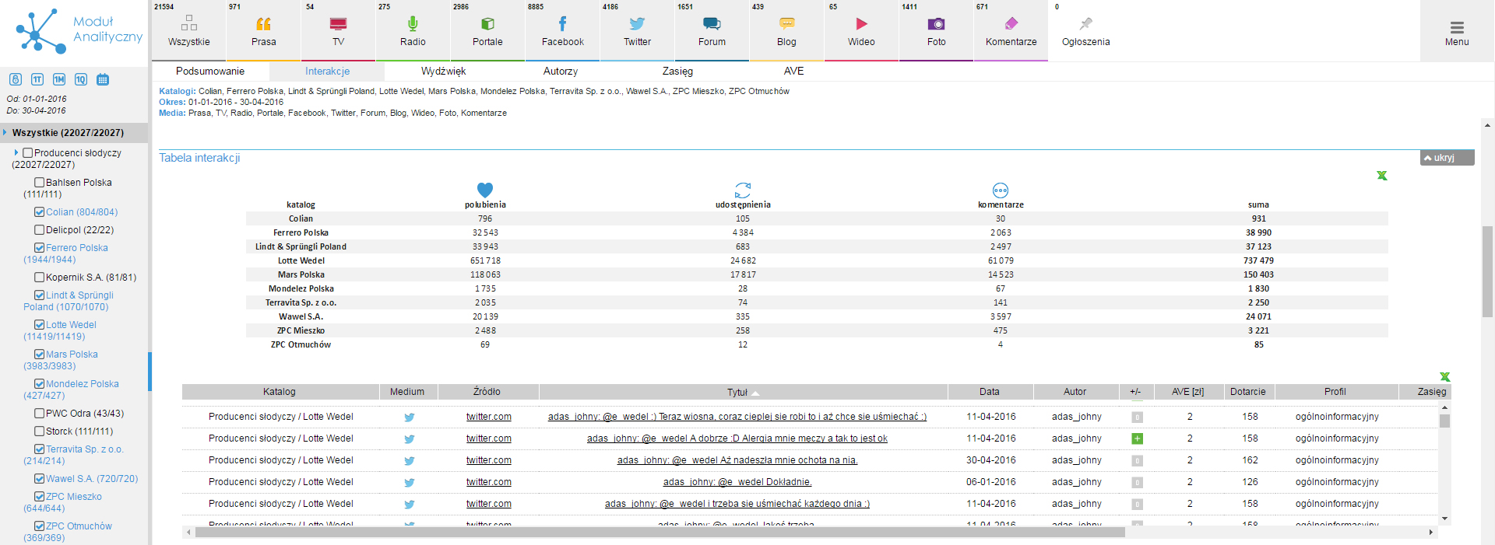Click the lock date-range icon
Screen dimensions: 1495x545
coord(16,79)
